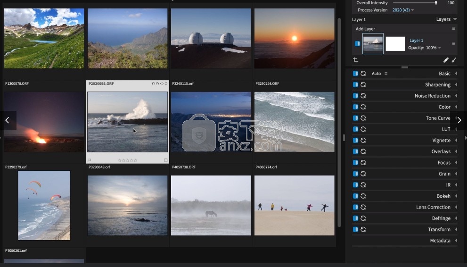467x267 pixels.
Task: Open the Process Version 2020 (v3) dropdown
Action: pos(403,10)
